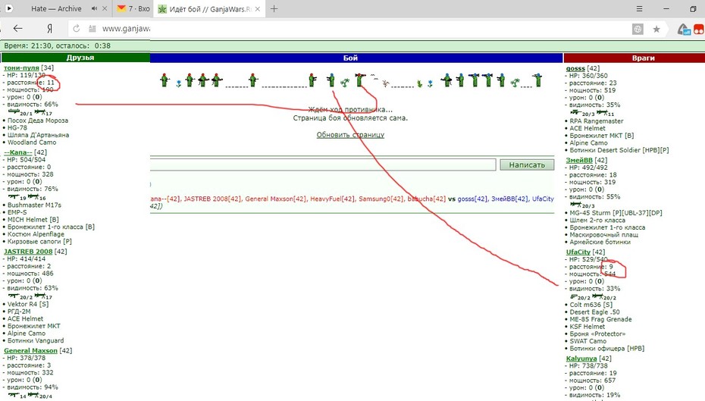Mute the Hate — Archive tab audio

click(95, 8)
